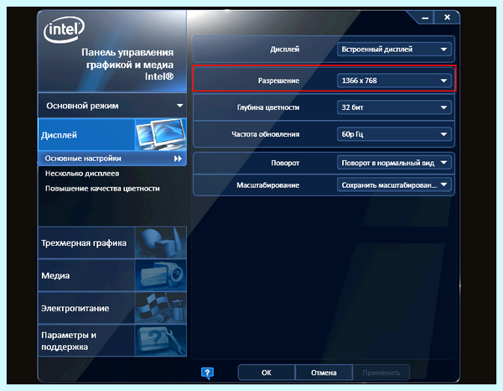Click the Отмена button
This screenshot has width=503, height=391.
[324, 373]
